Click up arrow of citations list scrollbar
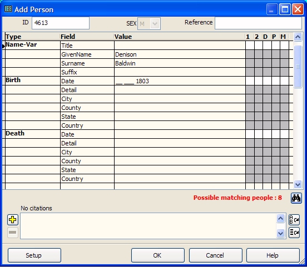The height and width of the screenshot is (267, 307). point(280,219)
